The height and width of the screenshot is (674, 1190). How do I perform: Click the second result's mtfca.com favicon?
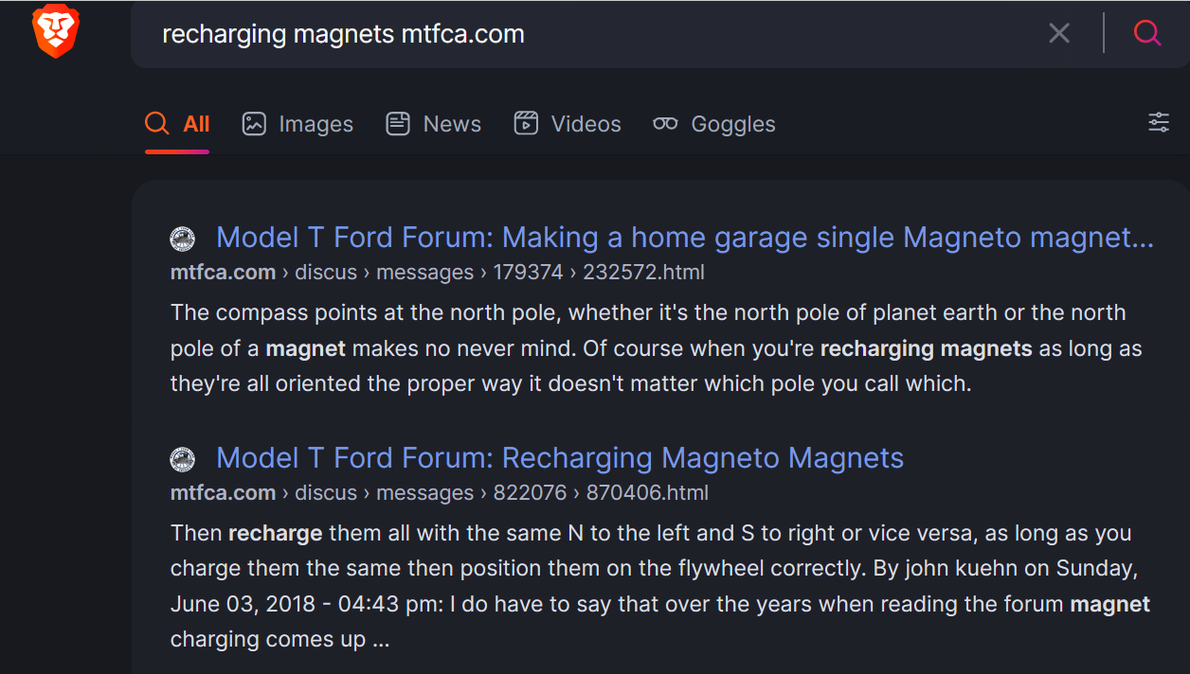182,460
